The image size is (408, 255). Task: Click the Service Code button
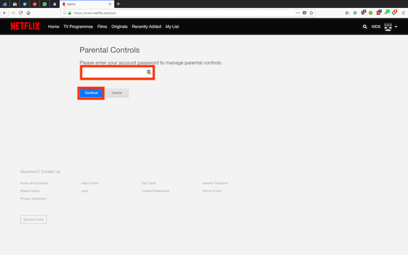coord(34,219)
